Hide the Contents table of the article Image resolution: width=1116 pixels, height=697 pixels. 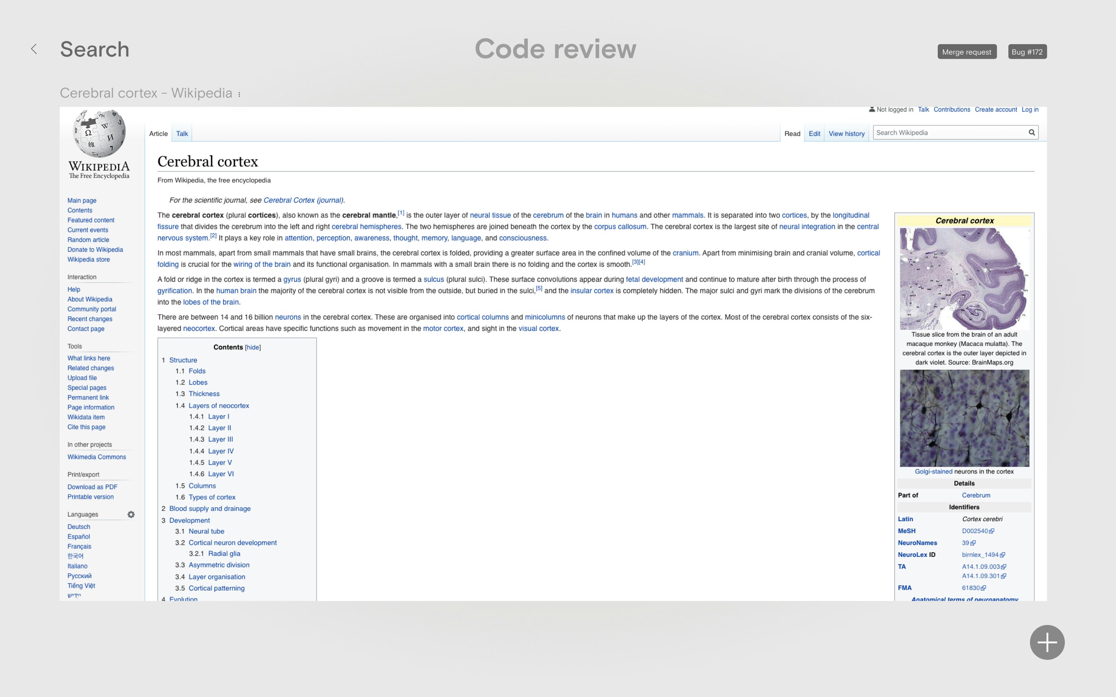click(x=253, y=347)
